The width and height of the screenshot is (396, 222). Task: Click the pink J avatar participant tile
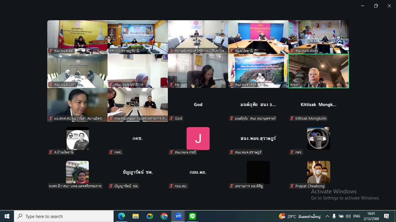198,138
